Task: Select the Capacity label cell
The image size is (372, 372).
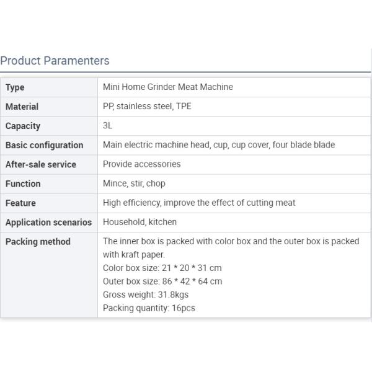Action: [x=23, y=126]
